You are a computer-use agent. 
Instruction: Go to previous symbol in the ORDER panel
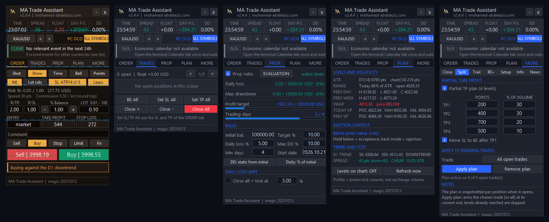41,39
